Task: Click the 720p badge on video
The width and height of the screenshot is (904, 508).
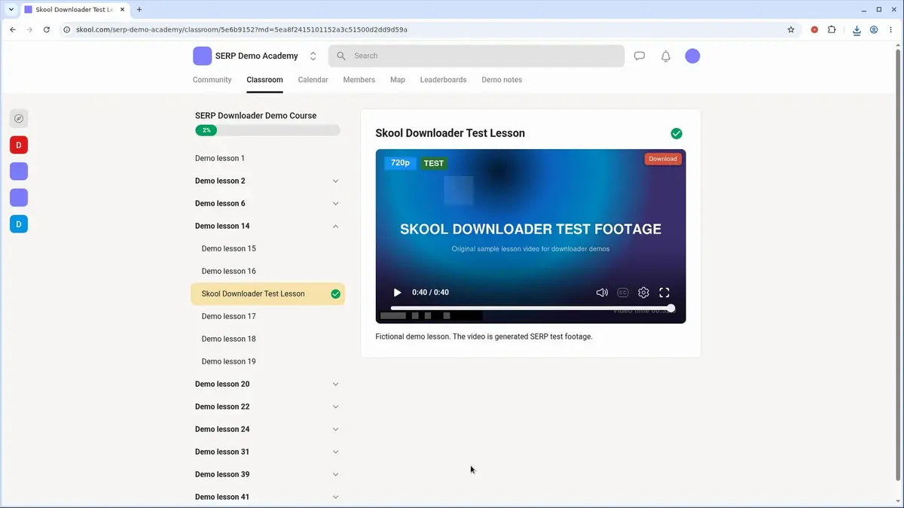Action: pos(400,163)
